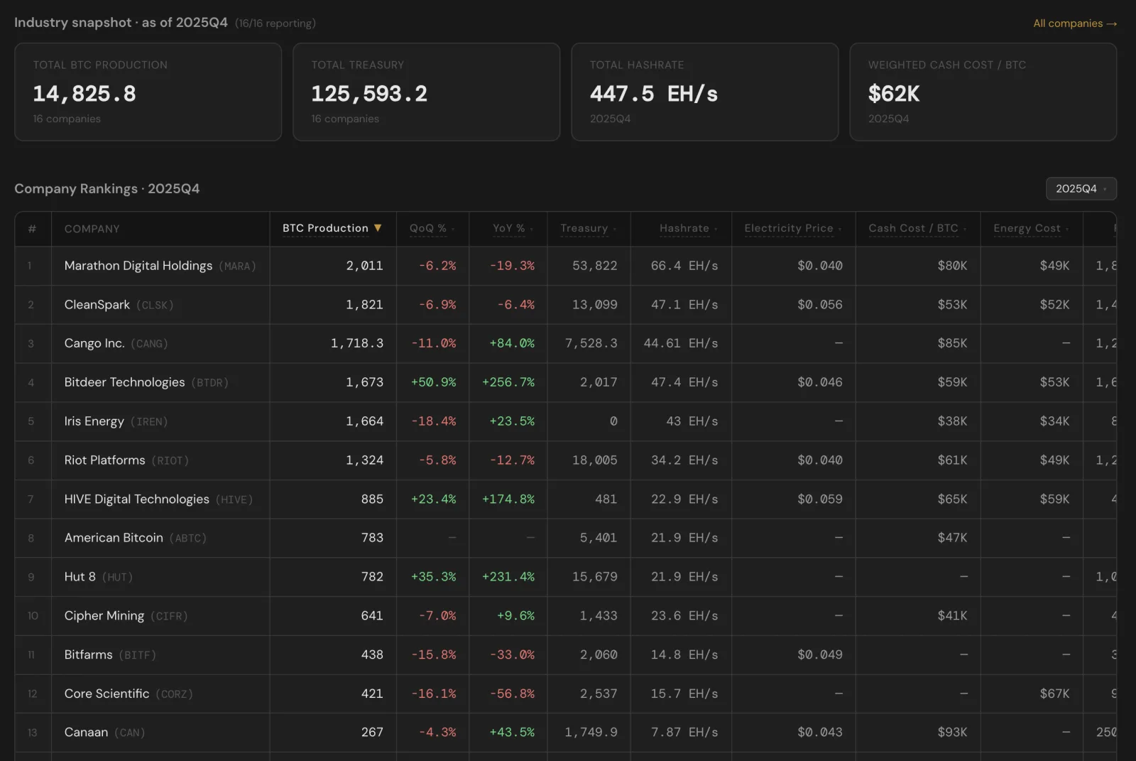Sort by Energy Cost column header
Image resolution: width=1136 pixels, height=761 pixels.
1031,228
